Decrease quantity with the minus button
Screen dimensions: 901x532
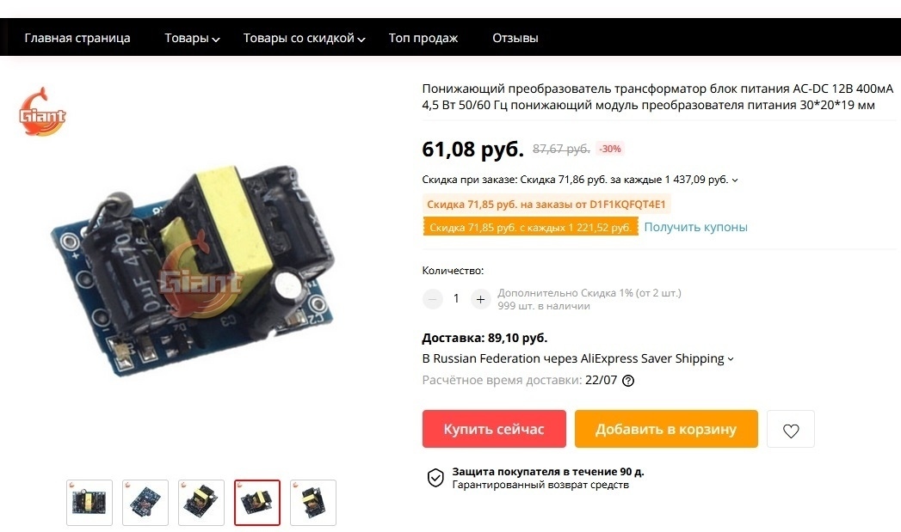click(x=433, y=299)
